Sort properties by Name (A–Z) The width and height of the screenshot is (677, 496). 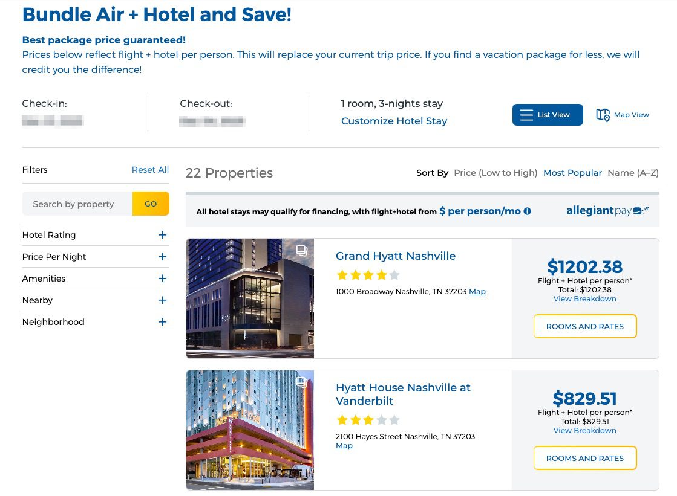click(x=633, y=173)
